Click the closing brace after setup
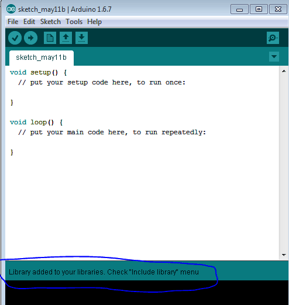 12,103
